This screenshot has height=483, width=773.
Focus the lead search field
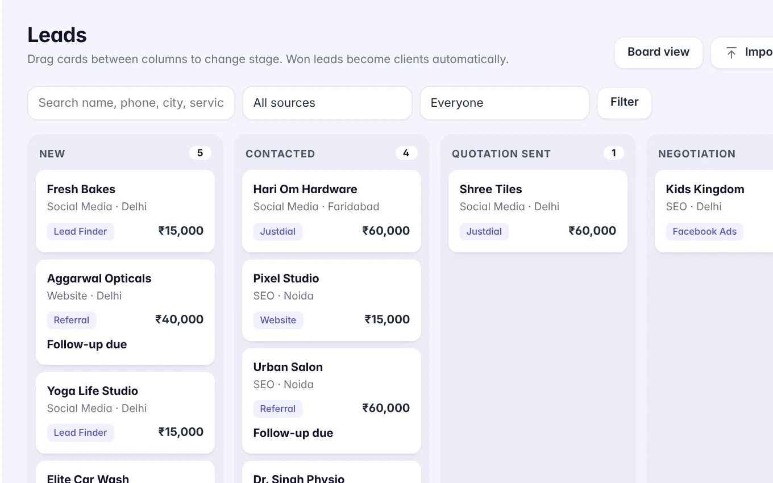click(x=131, y=103)
